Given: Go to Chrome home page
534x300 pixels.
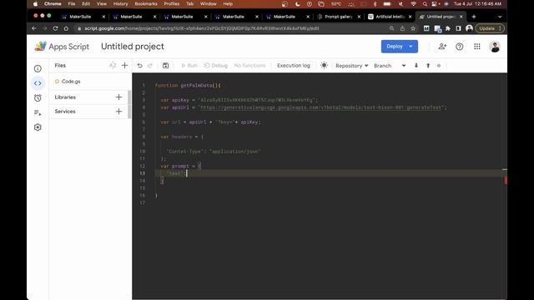Looking at the screenshot, I should (x=66, y=28).
